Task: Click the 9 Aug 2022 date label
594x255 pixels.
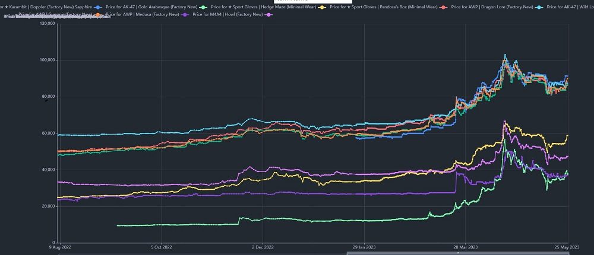Action: (x=61, y=247)
